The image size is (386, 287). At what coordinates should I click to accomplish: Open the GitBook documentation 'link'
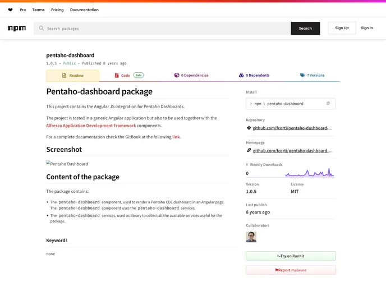tap(176, 137)
